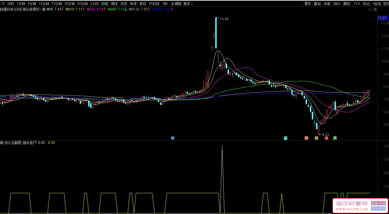Click the 涨 marker on the chart
The image size is (389, 214).
(x=326, y=138)
